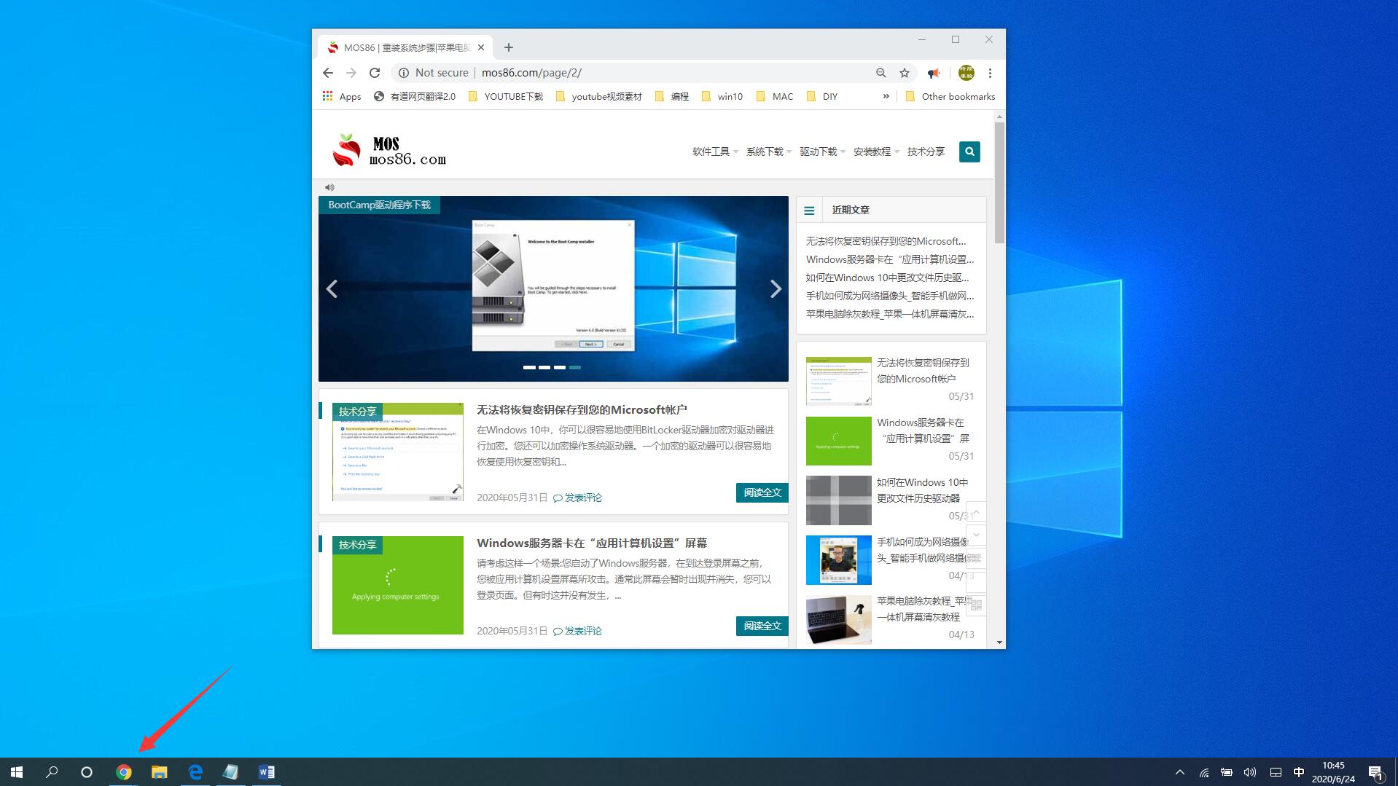Click the page vertical scrollbar thumb

point(999,182)
